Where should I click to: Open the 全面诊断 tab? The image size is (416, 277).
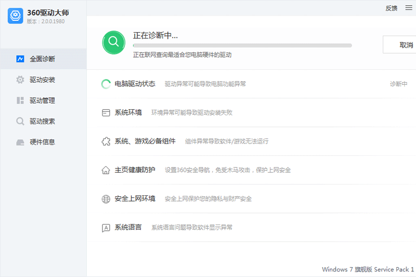(42, 59)
